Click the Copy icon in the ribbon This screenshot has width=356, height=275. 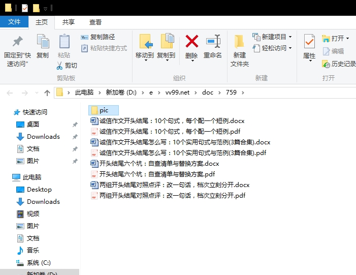coord(43,41)
